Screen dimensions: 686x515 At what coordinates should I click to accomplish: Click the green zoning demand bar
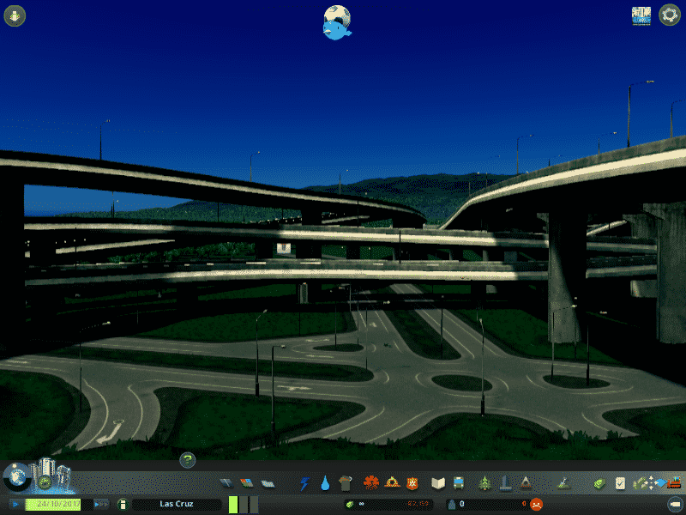coord(233,505)
